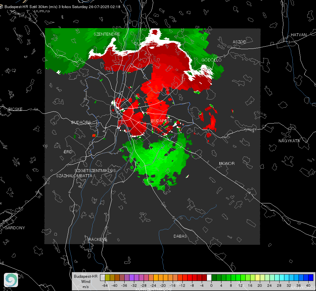The height and width of the screenshot is (291, 316).
Task: Click the '-64' legend value
Action: (x=105, y=286)
